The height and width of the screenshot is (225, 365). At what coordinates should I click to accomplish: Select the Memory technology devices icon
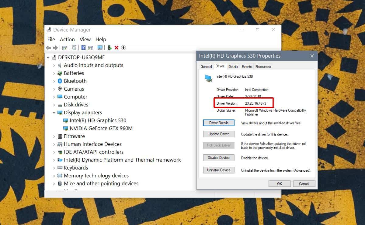coord(60,176)
